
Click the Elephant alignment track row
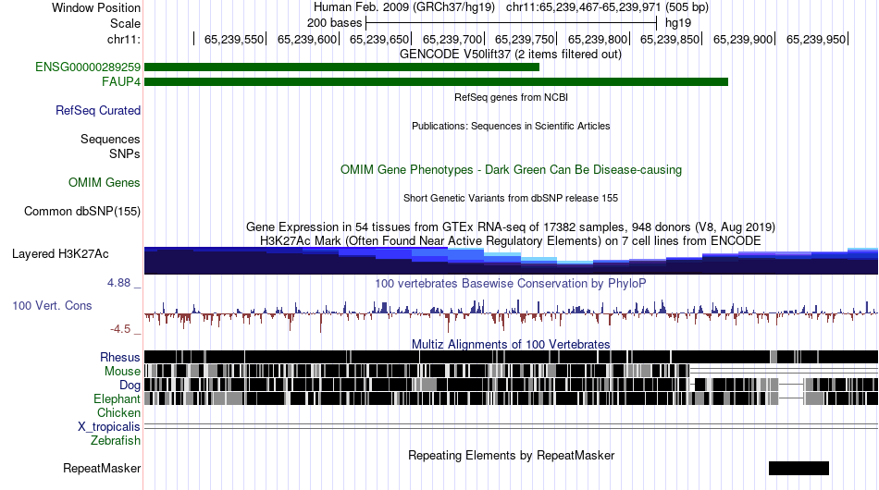click(512, 398)
